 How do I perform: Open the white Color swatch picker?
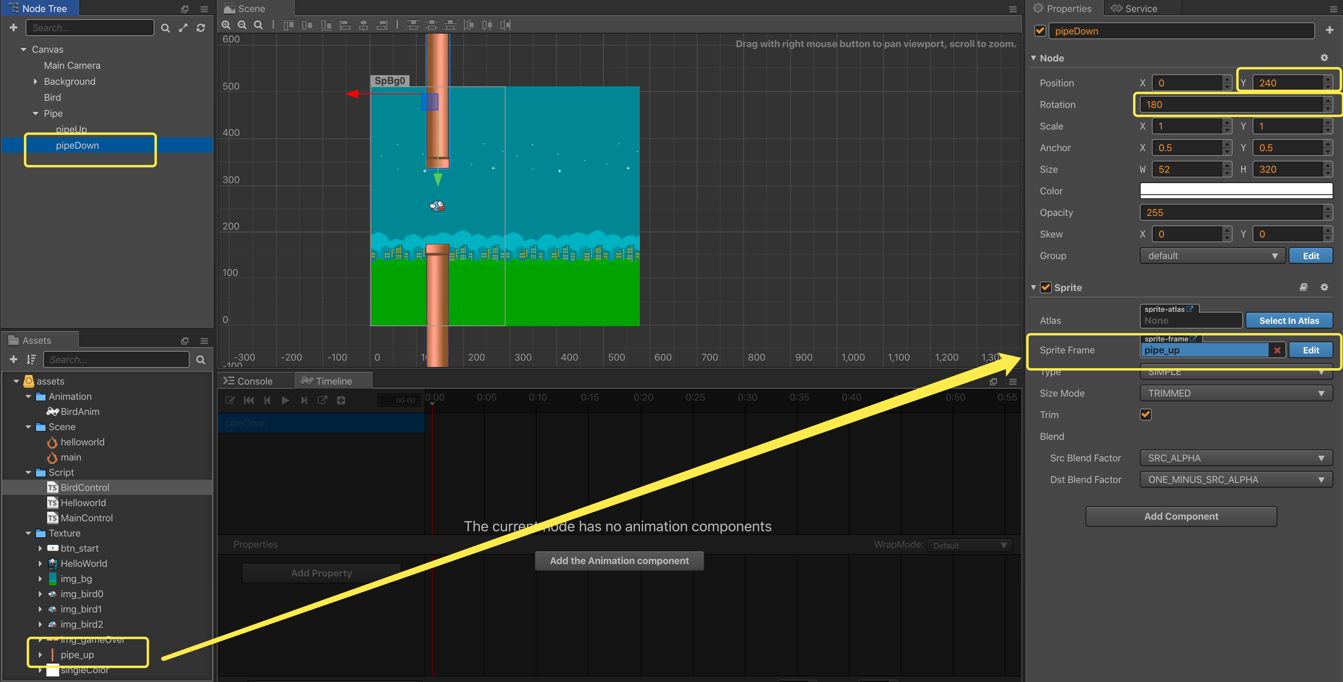tap(1236, 191)
